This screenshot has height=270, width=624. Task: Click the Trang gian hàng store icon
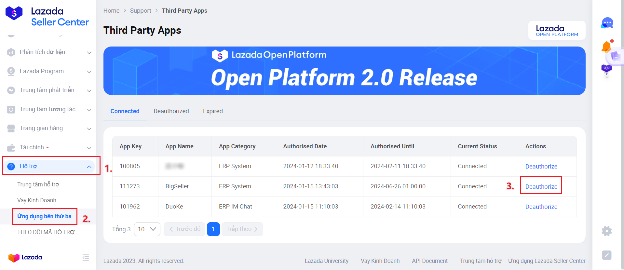click(11, 128)
